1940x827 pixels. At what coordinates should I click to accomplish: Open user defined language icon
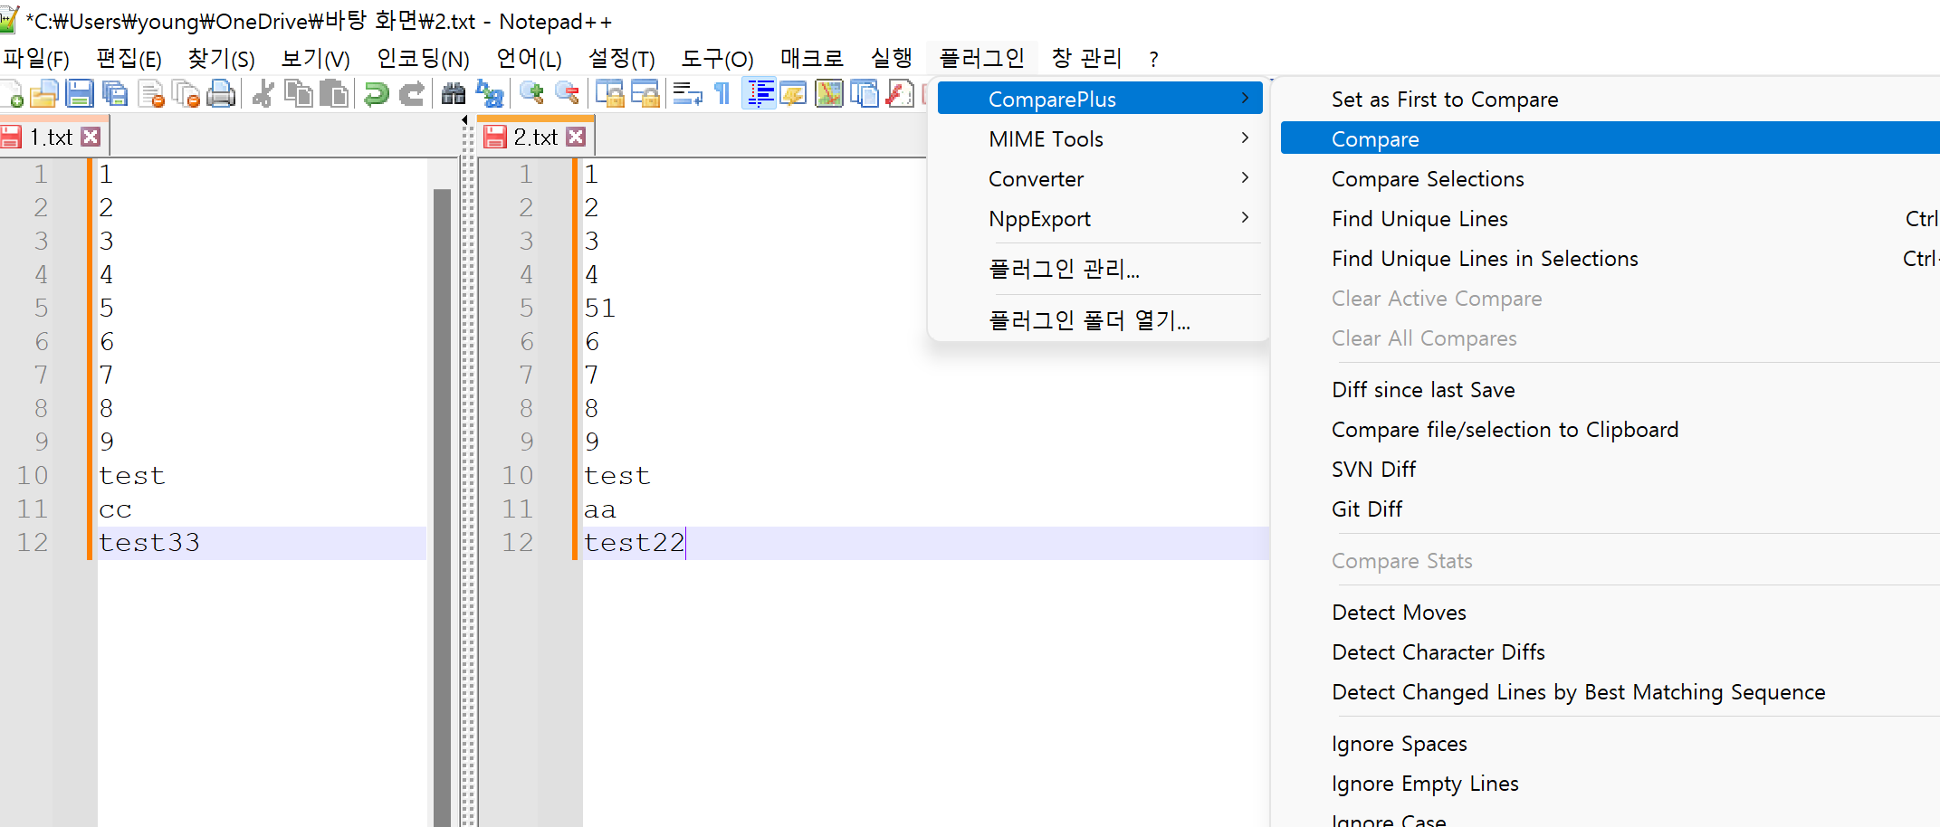tap(794, 94)
